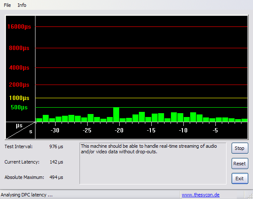Screen dimensions: 253x199
Task: Open the File menu
Action: click(x=7, y=5)
